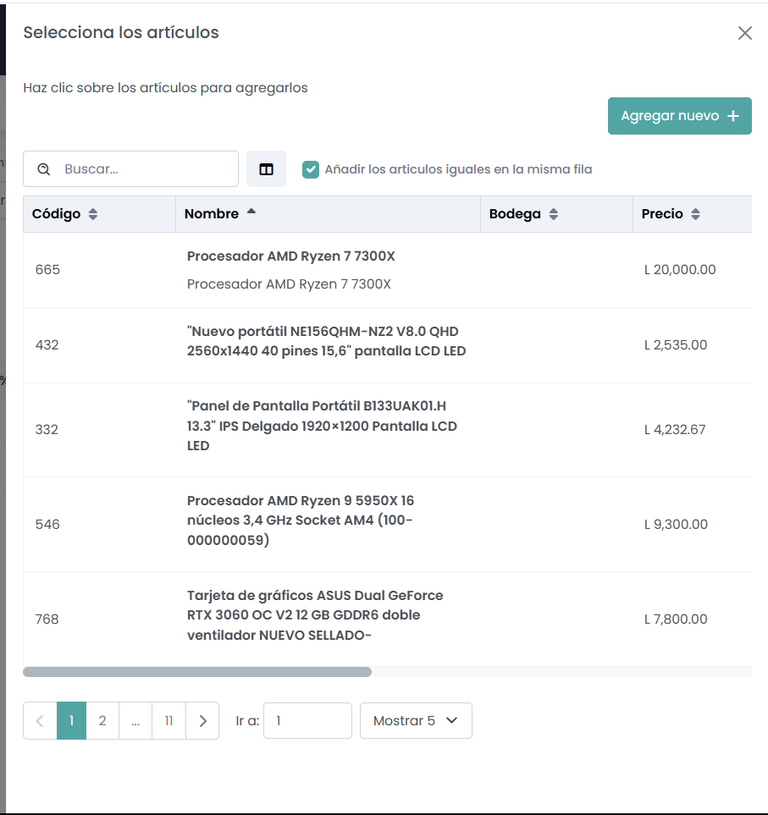Close the Selecciona los artículos dialog
This screenshot has width=768, height=815.
pyautogui.click(x=745, y=33)
